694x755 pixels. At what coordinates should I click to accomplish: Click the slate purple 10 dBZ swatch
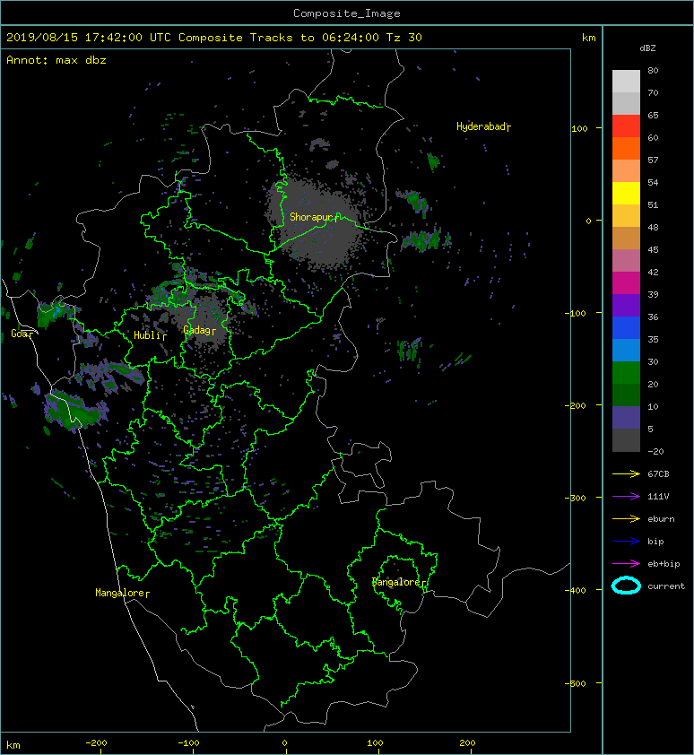click(x=626, y=418)
